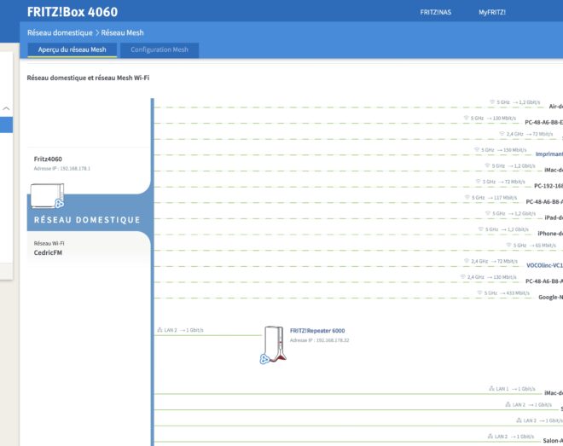Image resolution: width=563 pixels, height=446 pixels.
Task: Click the Wi-Fi icon on the iPhone row
Action: [481, 229]
